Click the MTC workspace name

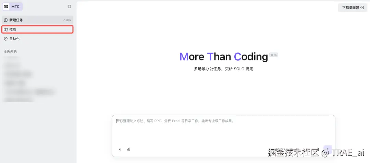(x=15, y=7)
